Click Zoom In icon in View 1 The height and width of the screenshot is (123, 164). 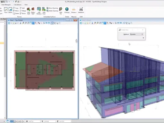23,23
